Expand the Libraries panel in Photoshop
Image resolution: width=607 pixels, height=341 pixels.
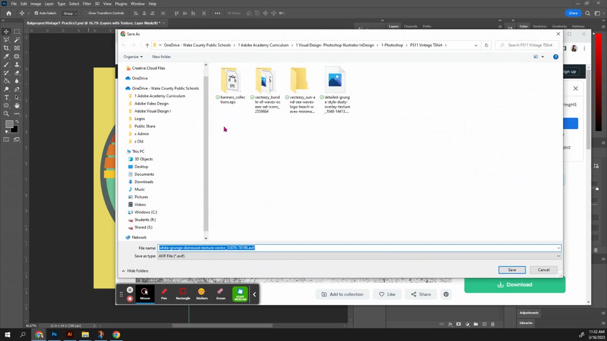[526, 323]
